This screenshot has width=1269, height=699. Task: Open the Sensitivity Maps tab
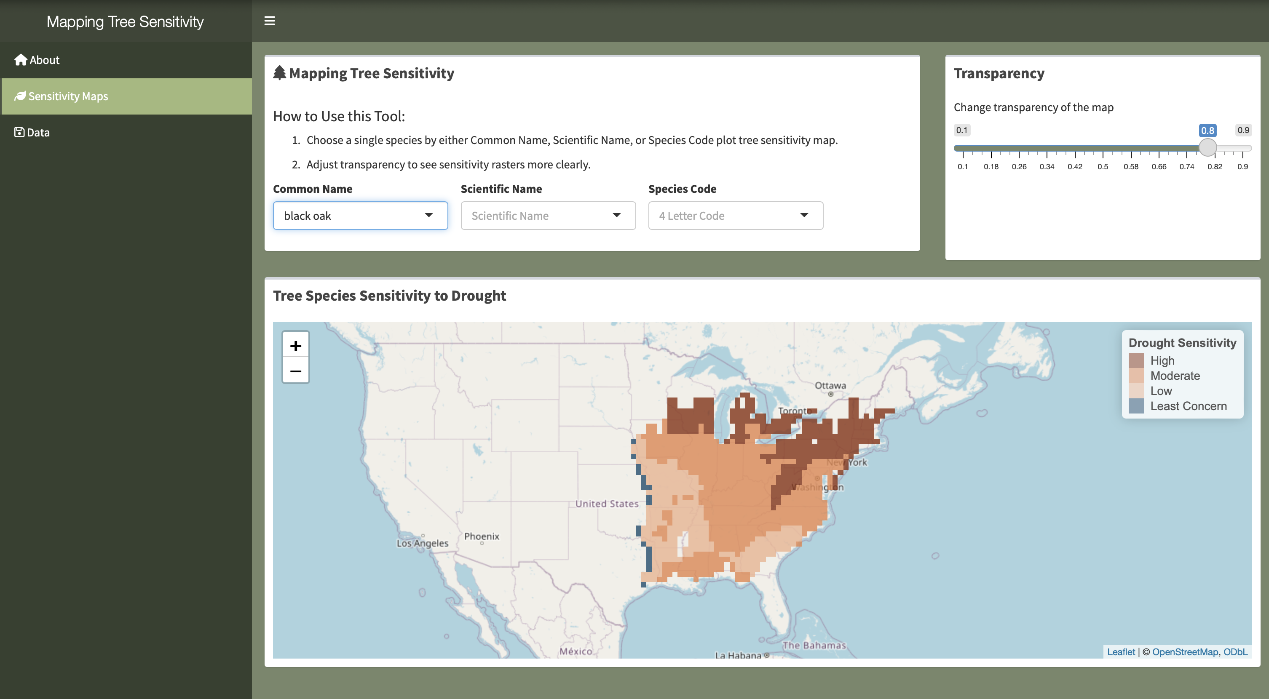pyautogui.click(x=126, y=96)
